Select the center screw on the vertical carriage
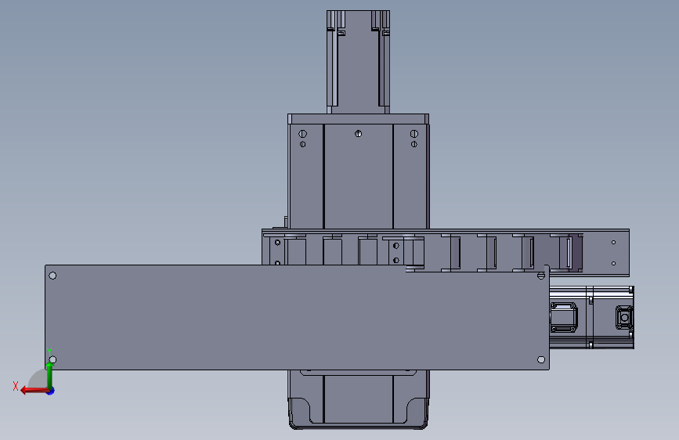 tap(358, 134)
